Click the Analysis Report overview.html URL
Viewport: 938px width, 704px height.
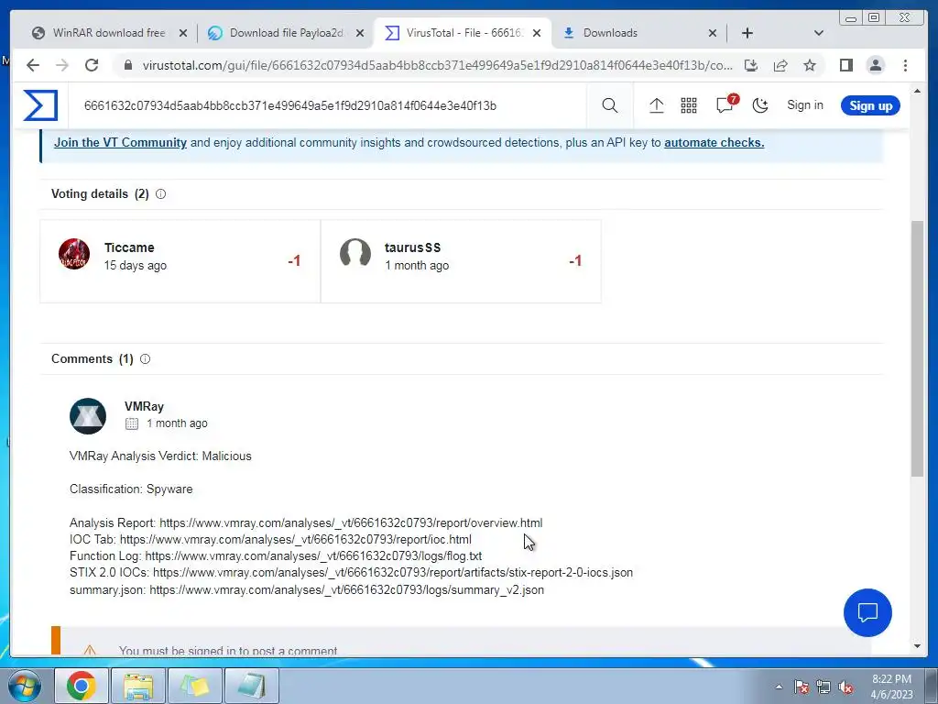tap(351, 522)
